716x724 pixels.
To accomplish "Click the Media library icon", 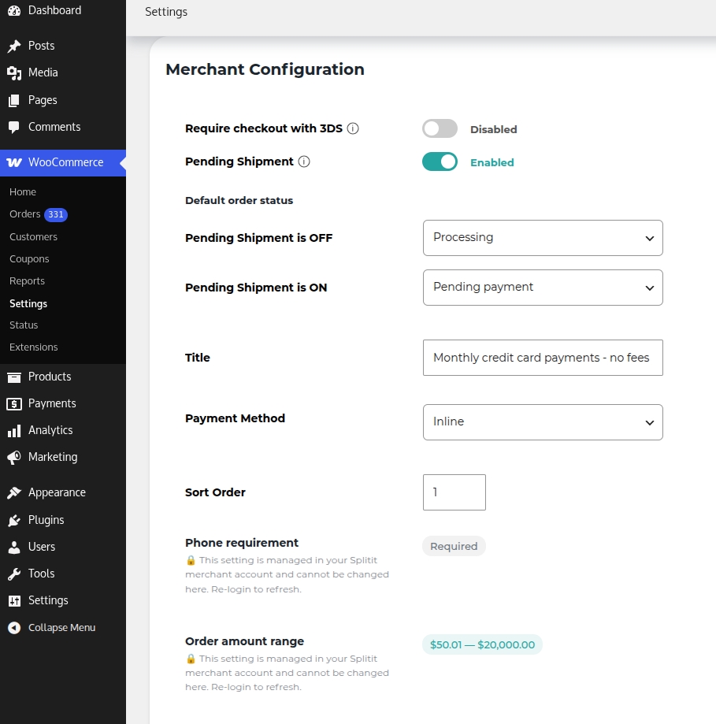I will tap(14, 73).
